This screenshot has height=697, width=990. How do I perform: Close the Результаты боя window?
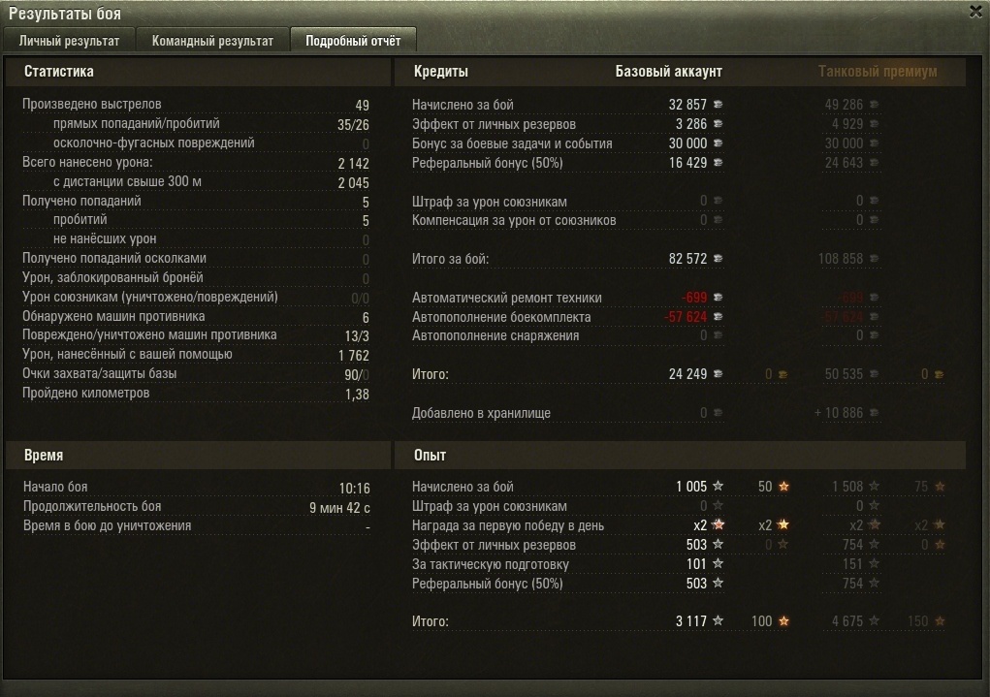(975, 12)
